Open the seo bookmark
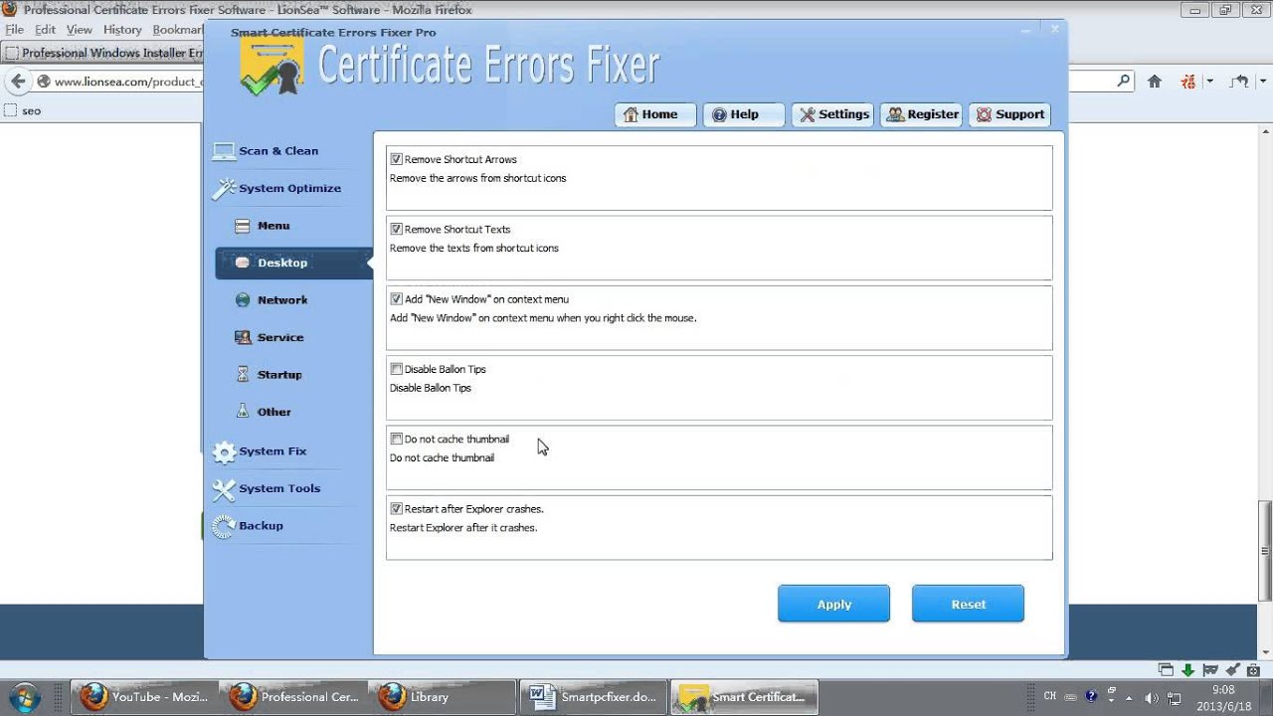Viewport: 1273px width, 716px height. (24, 110)
